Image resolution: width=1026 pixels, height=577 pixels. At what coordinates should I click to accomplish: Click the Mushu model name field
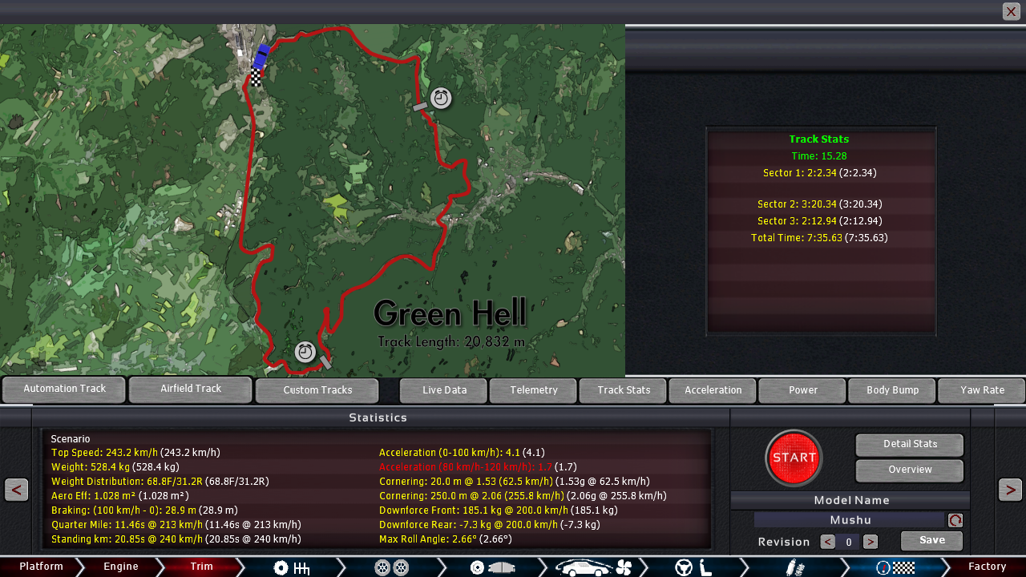pos(850,520)
